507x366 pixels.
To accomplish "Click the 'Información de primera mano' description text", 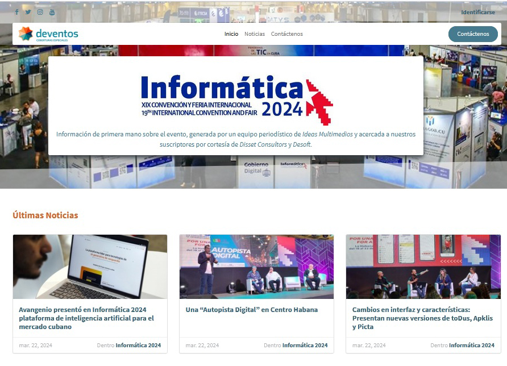I will click(x=236, y=139).
